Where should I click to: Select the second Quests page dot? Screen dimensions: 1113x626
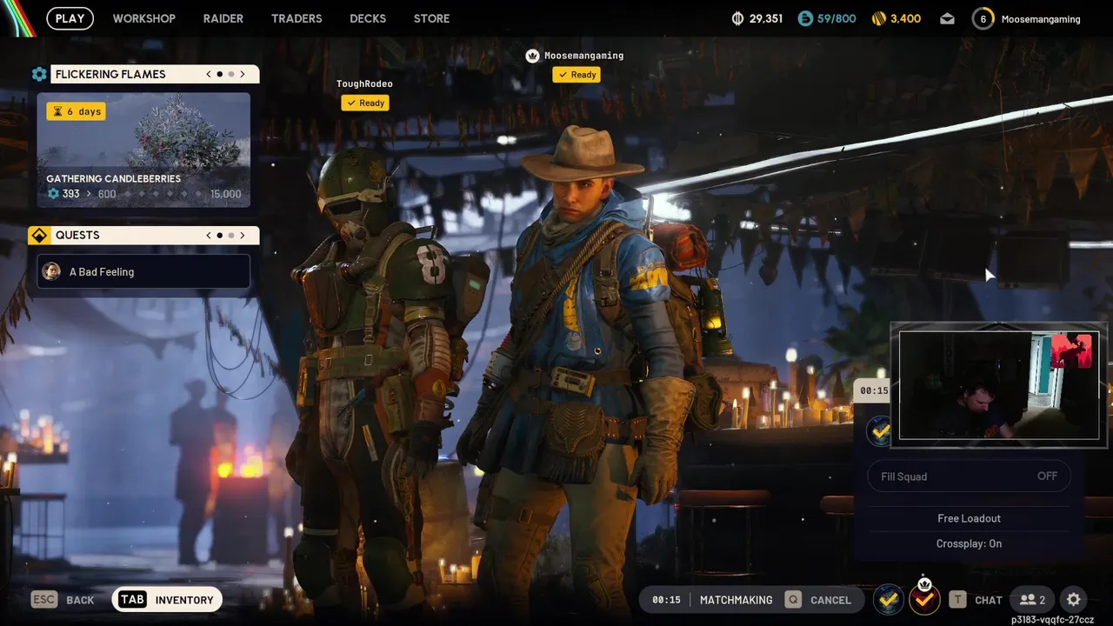(230, 236)
